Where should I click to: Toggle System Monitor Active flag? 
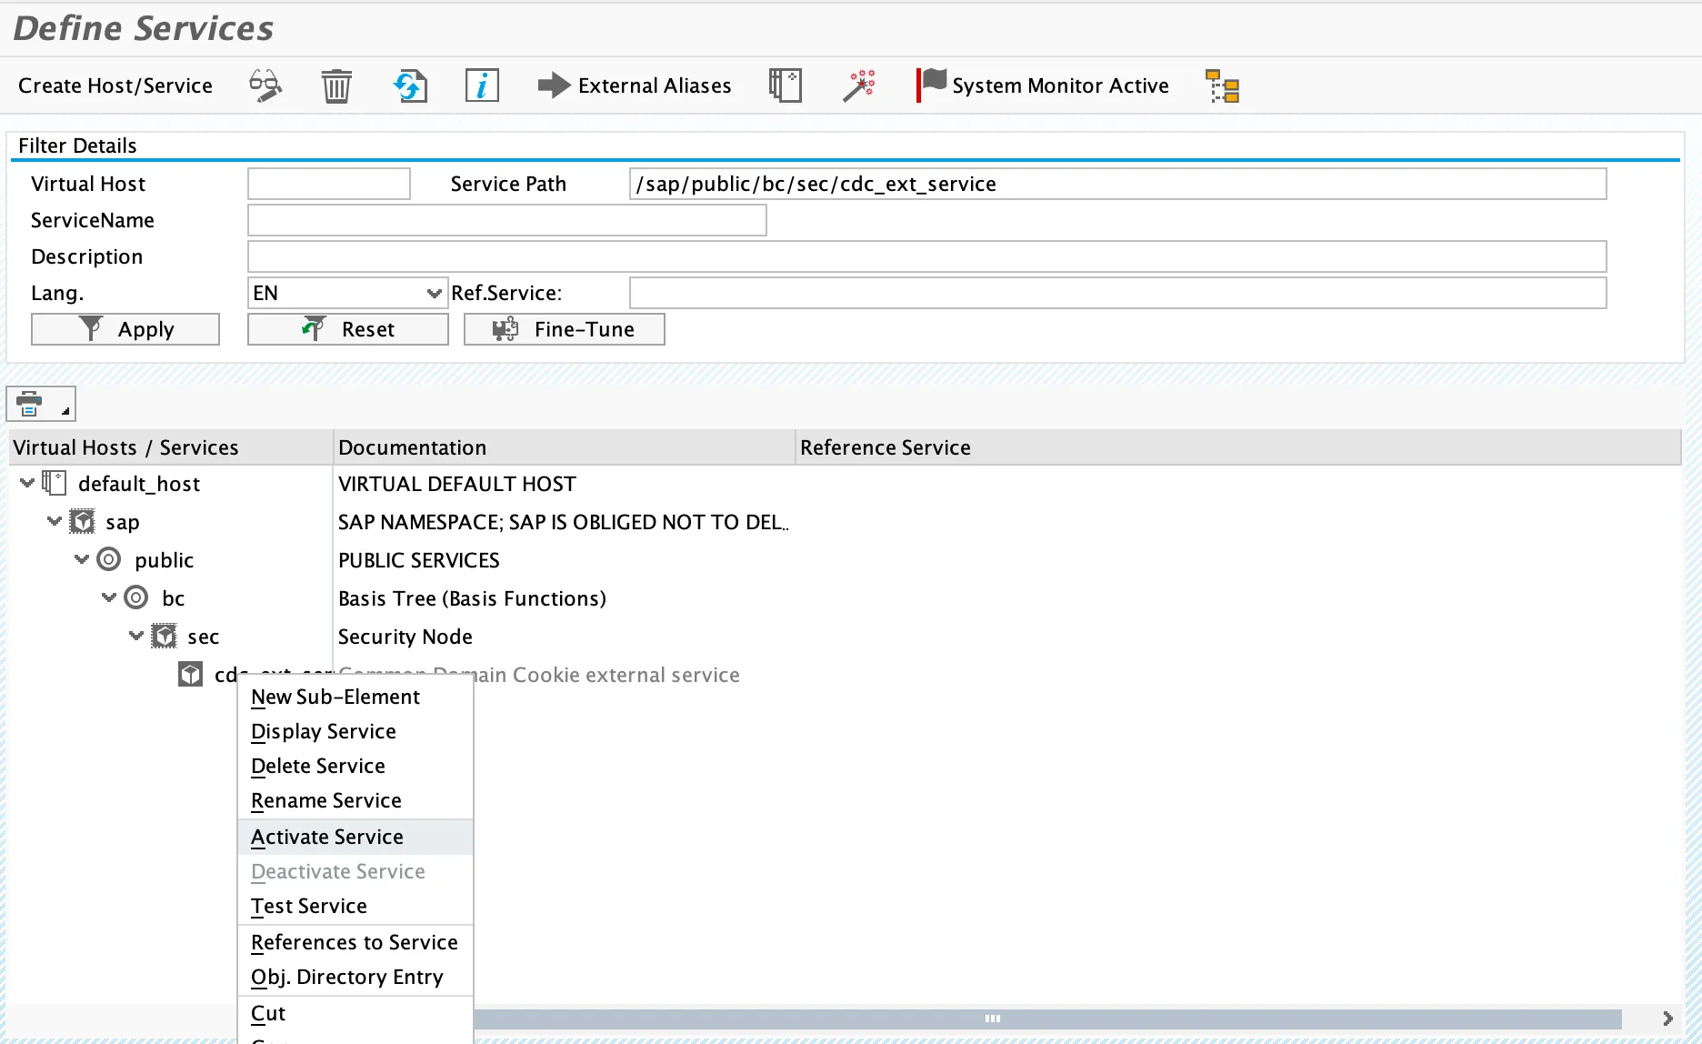(x=1043, y=86)
